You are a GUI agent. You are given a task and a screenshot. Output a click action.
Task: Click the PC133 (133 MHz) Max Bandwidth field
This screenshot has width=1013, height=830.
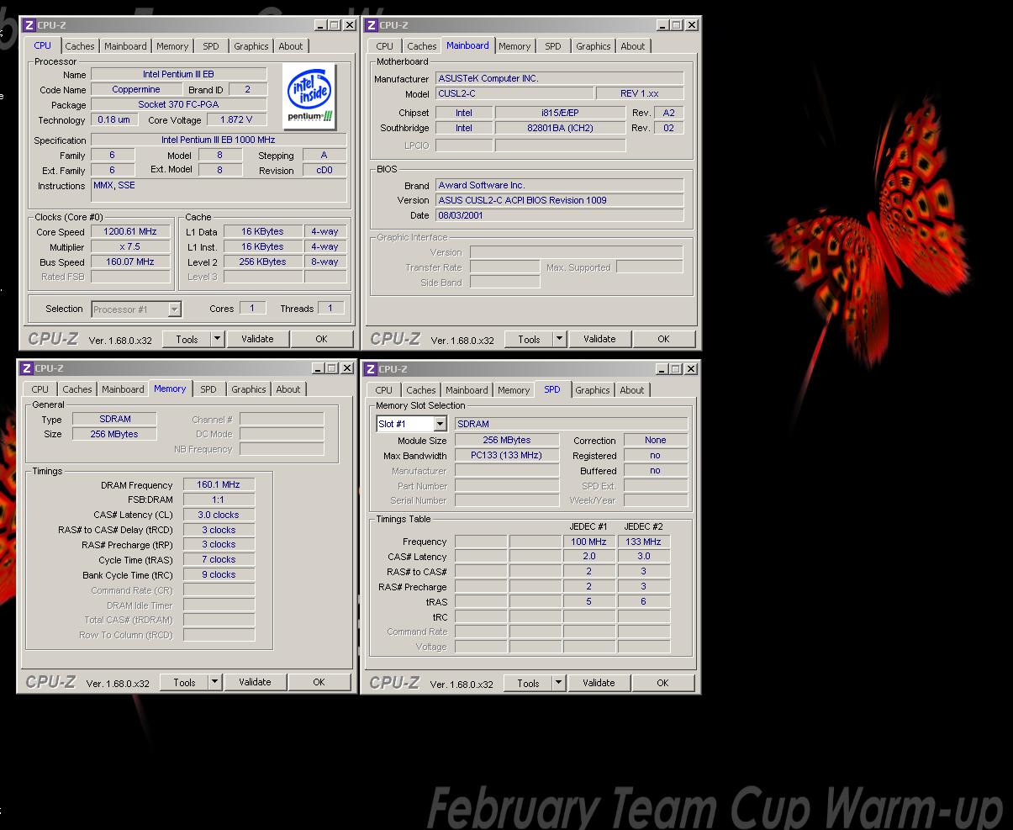click(507, 455)
